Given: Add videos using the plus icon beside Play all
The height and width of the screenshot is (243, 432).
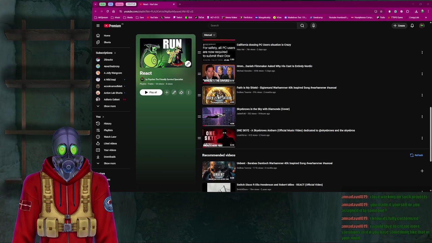Looking at the screenshot, I should (167, 92).
